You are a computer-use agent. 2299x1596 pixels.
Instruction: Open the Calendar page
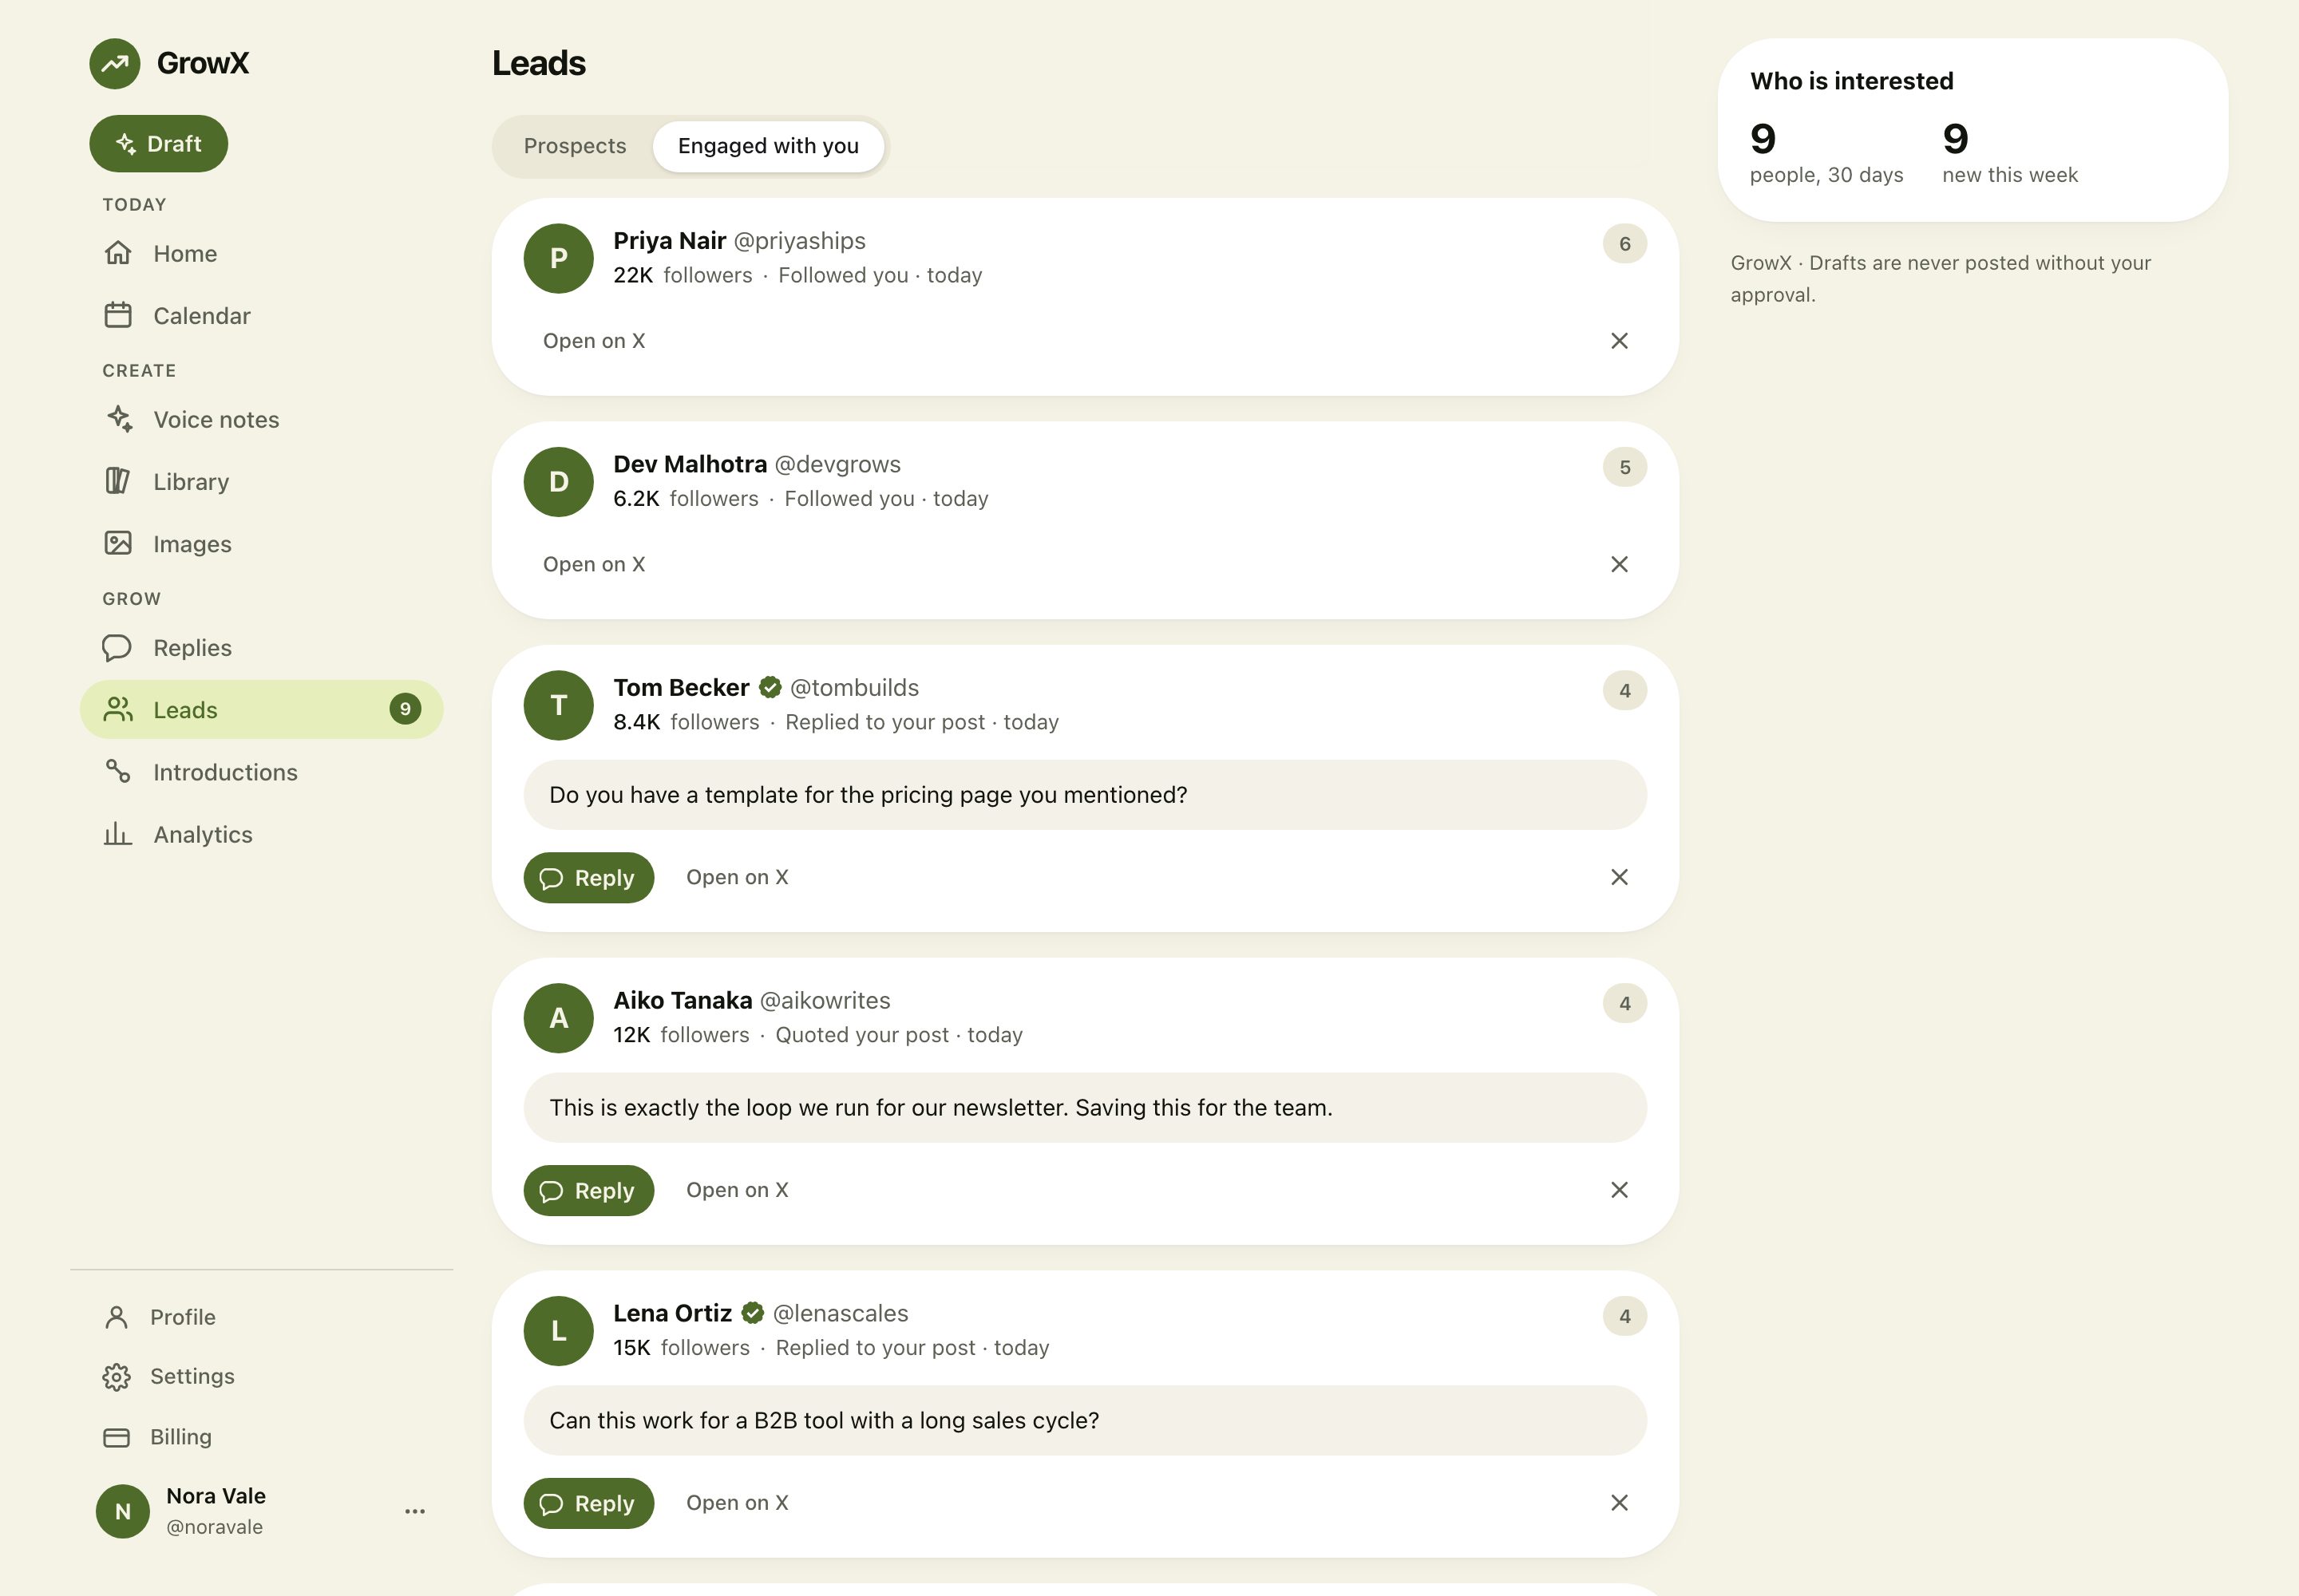(x=261, y=316)
